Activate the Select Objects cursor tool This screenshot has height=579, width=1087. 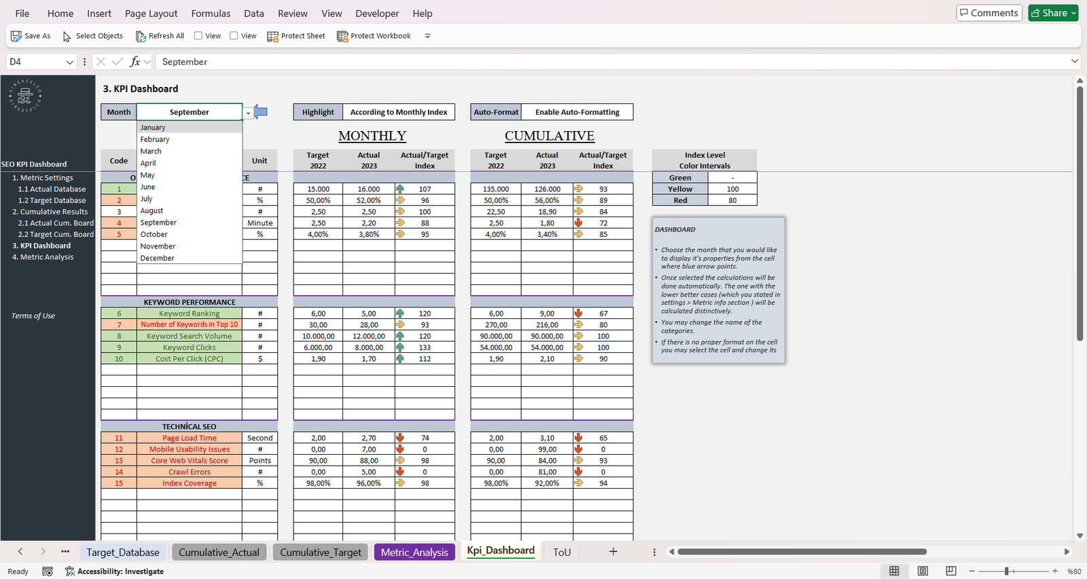pyautogui.click(x=67, y=36)
